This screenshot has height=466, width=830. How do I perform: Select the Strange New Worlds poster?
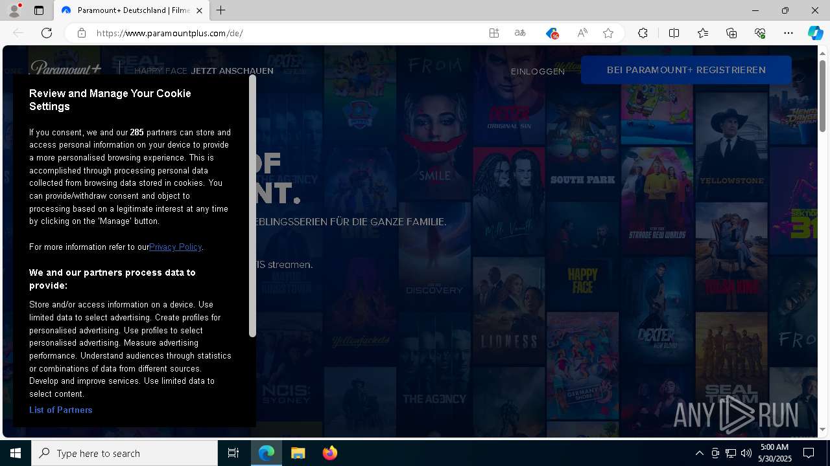tap(657, 201)
